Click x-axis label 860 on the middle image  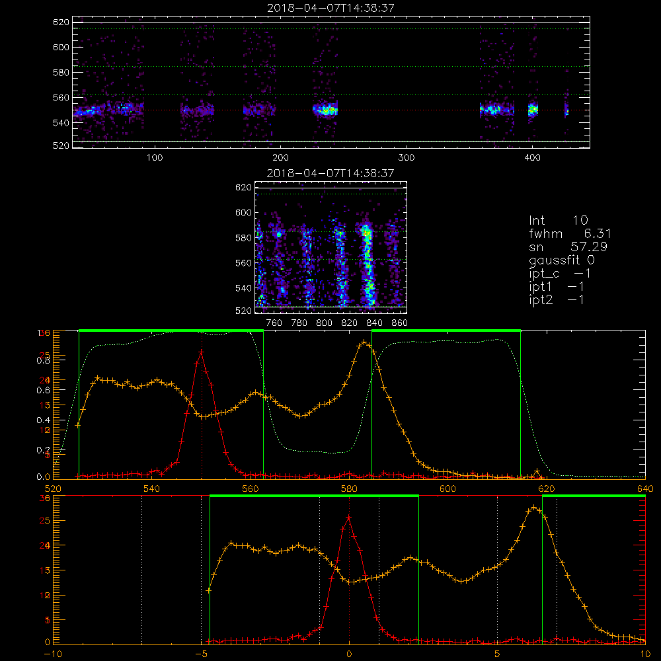pos(400,323)
